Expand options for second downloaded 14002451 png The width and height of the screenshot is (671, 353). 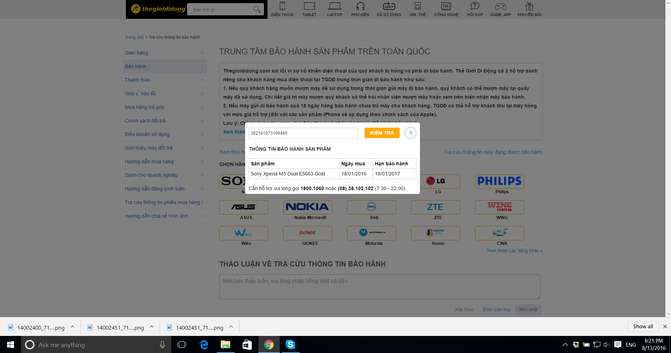tap(152, 327)
